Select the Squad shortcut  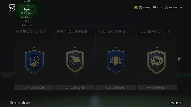[x=28, y=9]
